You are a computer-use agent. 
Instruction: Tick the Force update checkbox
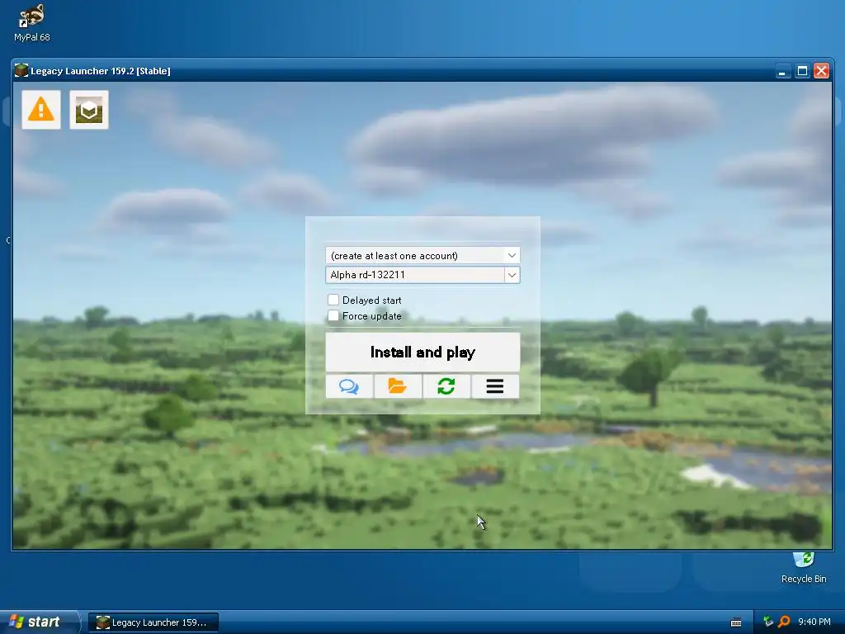[333, 315]
